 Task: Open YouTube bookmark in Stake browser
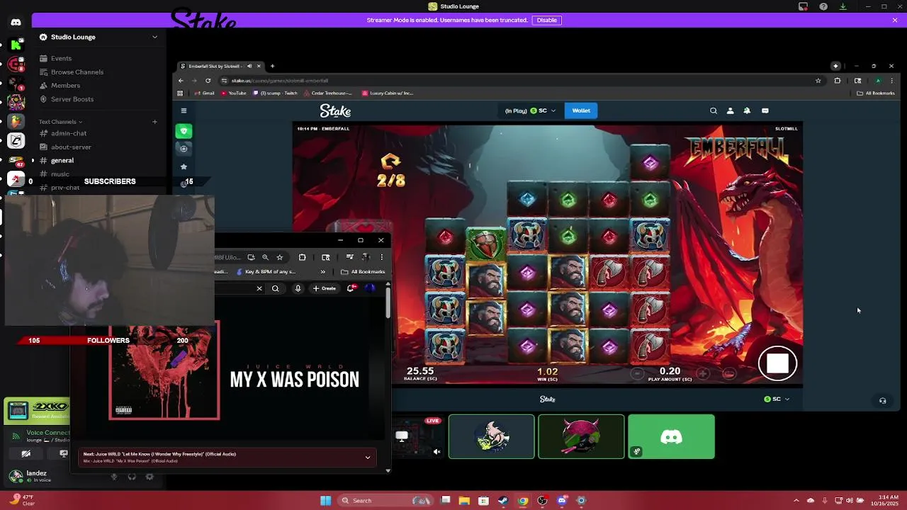[x=234, y=93]
